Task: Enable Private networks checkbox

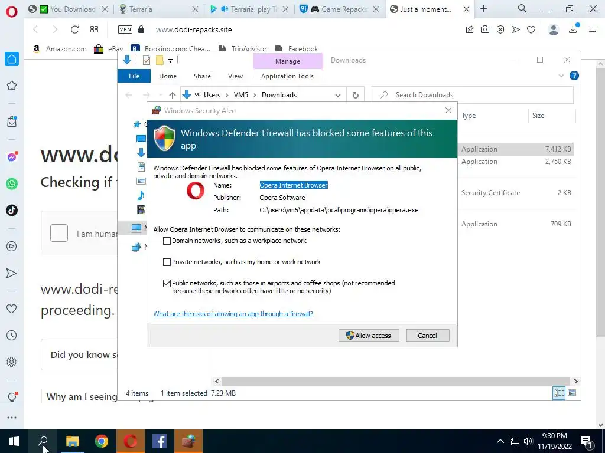Action: (x=167, y=262)
